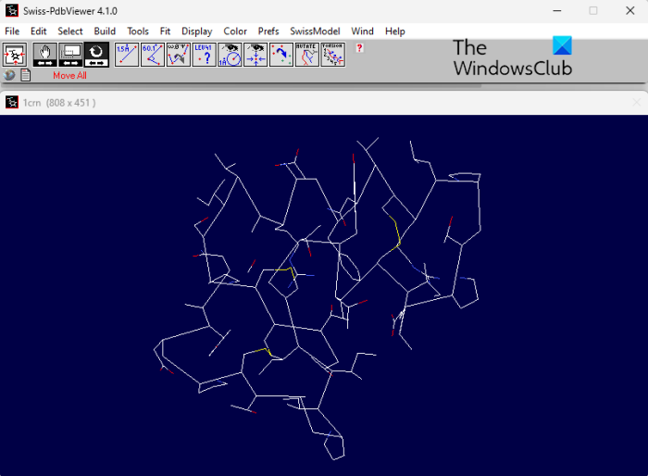The image size is (648, 476).
Task: Open the Edit menu
Action: click(x=39, y=31)
